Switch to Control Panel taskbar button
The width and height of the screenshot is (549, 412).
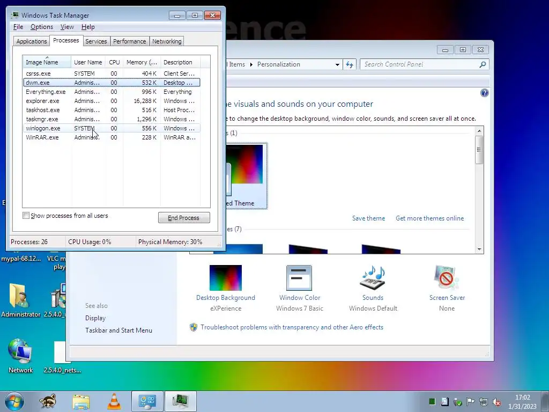(147, 401)
